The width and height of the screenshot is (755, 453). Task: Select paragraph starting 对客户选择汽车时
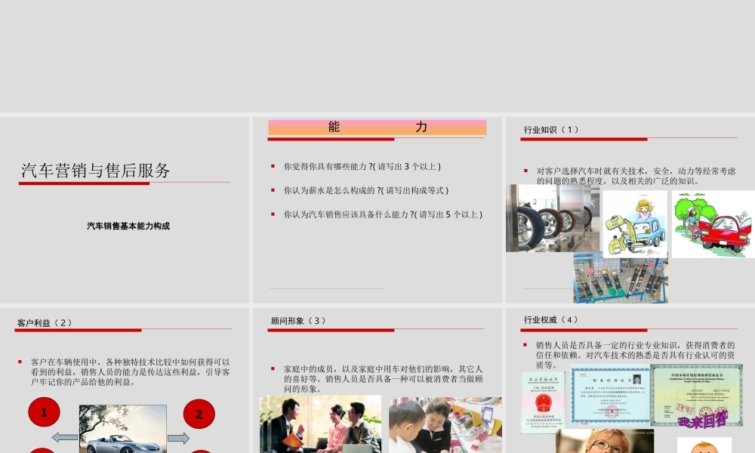click(x=636, y=176)
